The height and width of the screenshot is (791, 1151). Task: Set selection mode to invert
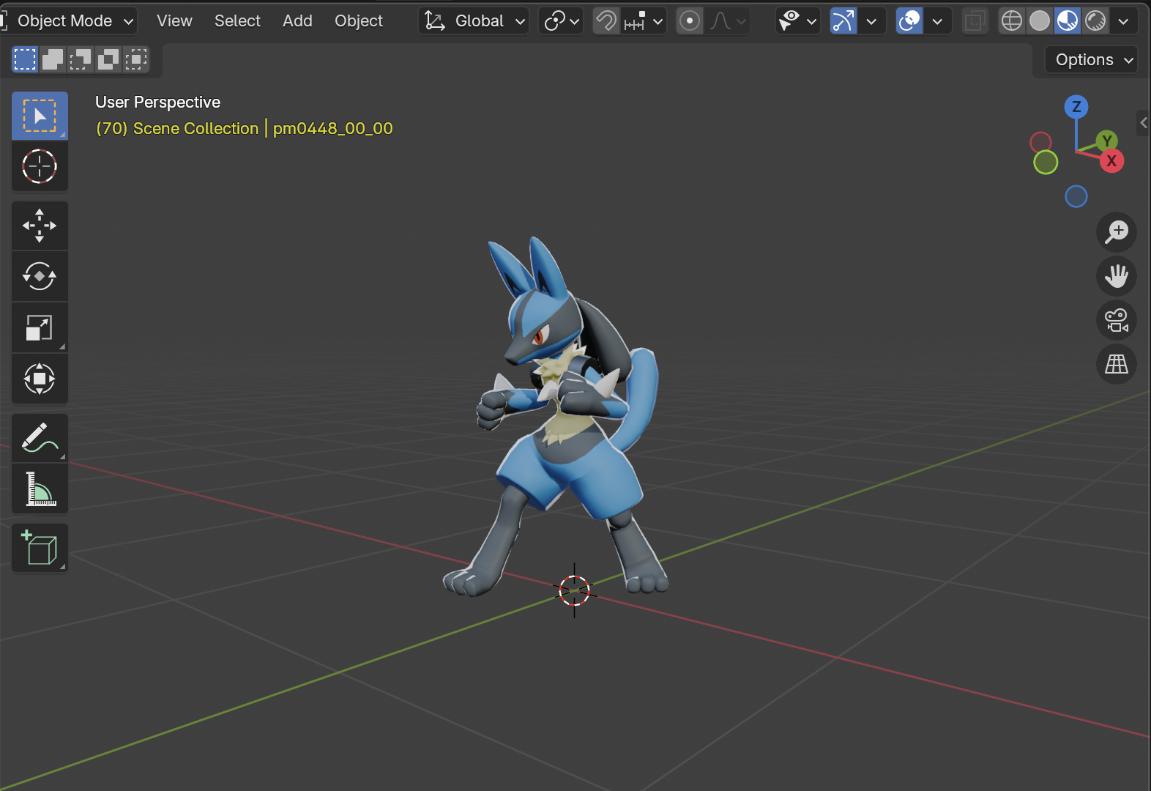(x=108, y=59)
